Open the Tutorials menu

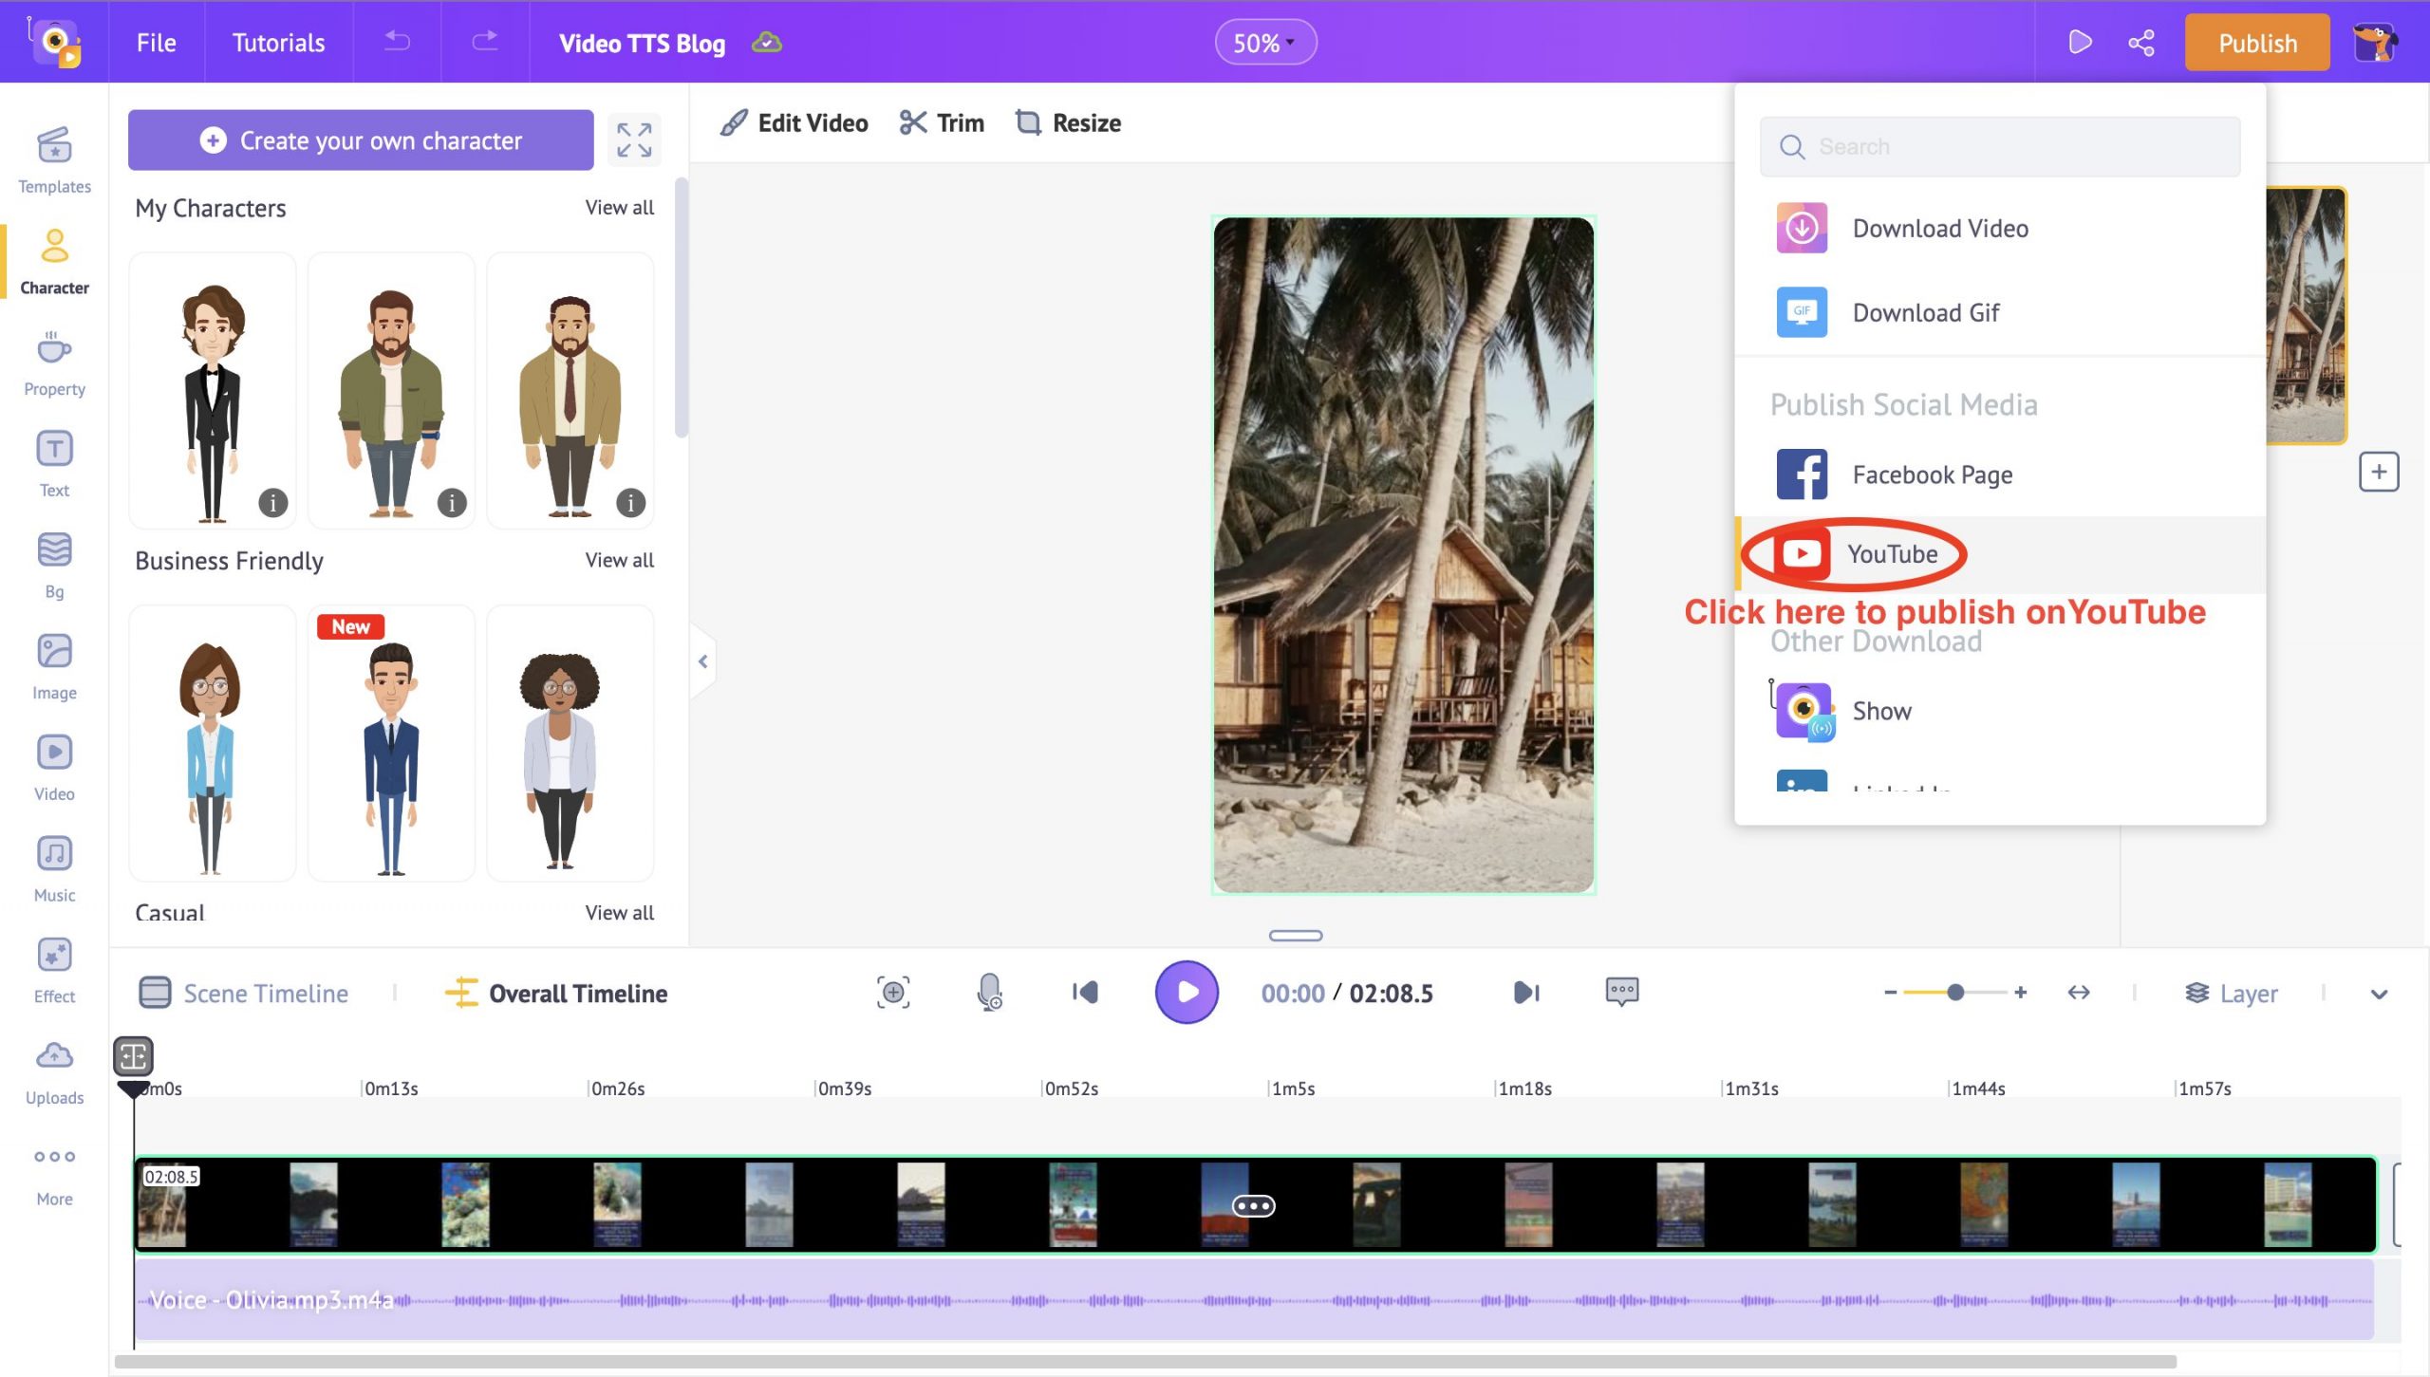tap(279, 43)
